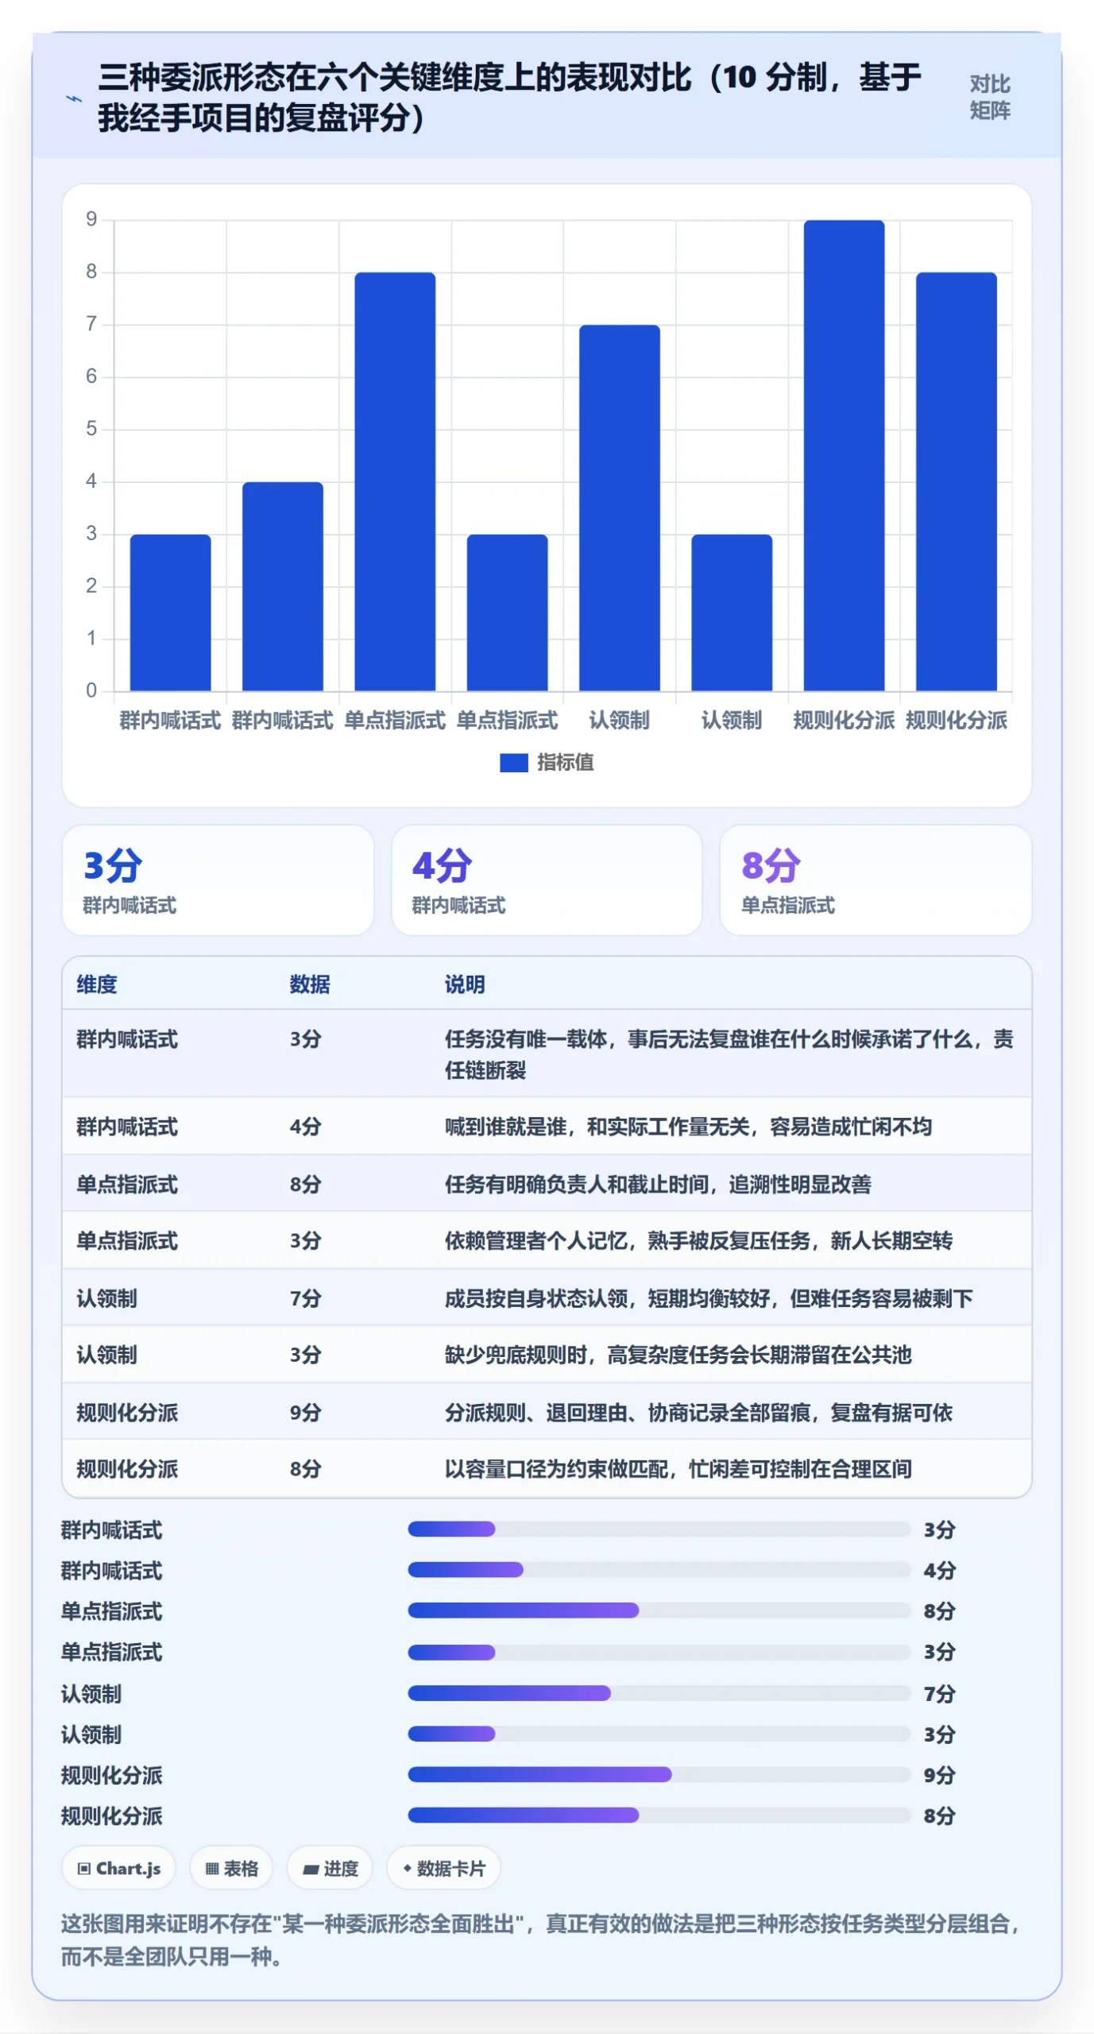The width and height of the screenshot is (1094, 2034).
Task: Click the footer note beginning 这张图用来证明
Action: [540, 1939]
